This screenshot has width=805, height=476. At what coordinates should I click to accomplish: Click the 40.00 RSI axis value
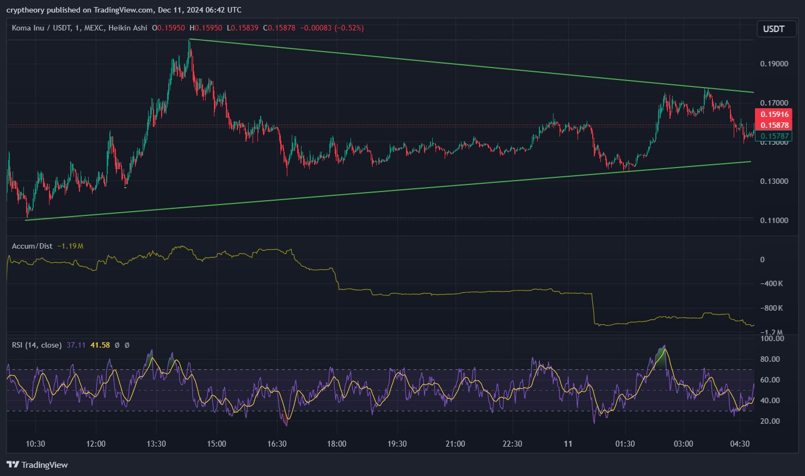[770, 400]
